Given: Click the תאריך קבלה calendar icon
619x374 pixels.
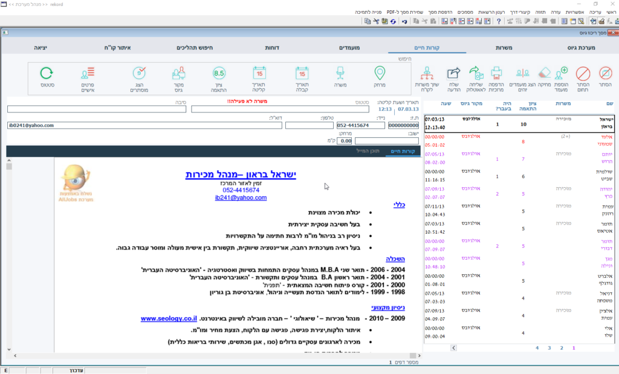Looking at the screenshot, I should pyautogui.click(x=302, y=73).
